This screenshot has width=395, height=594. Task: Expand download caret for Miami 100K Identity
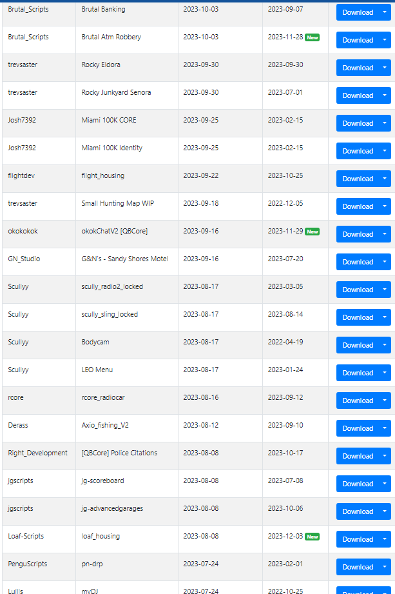(x=385, y=151)
